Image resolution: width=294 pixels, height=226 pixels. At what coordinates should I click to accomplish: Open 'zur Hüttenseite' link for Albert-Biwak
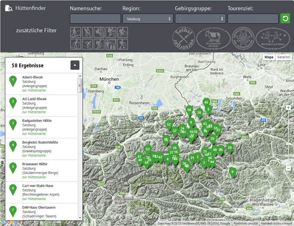click(34, 90)
